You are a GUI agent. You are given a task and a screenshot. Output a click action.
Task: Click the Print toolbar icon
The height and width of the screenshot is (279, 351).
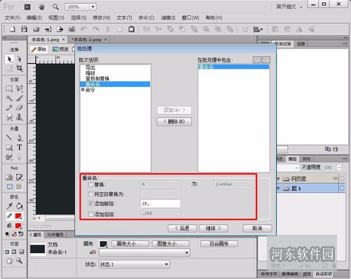[72, 29]
